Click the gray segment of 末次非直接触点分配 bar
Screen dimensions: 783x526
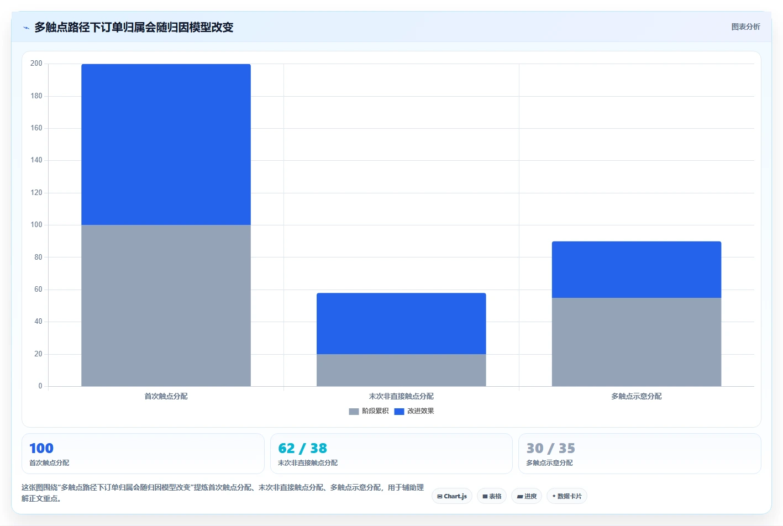401,370
